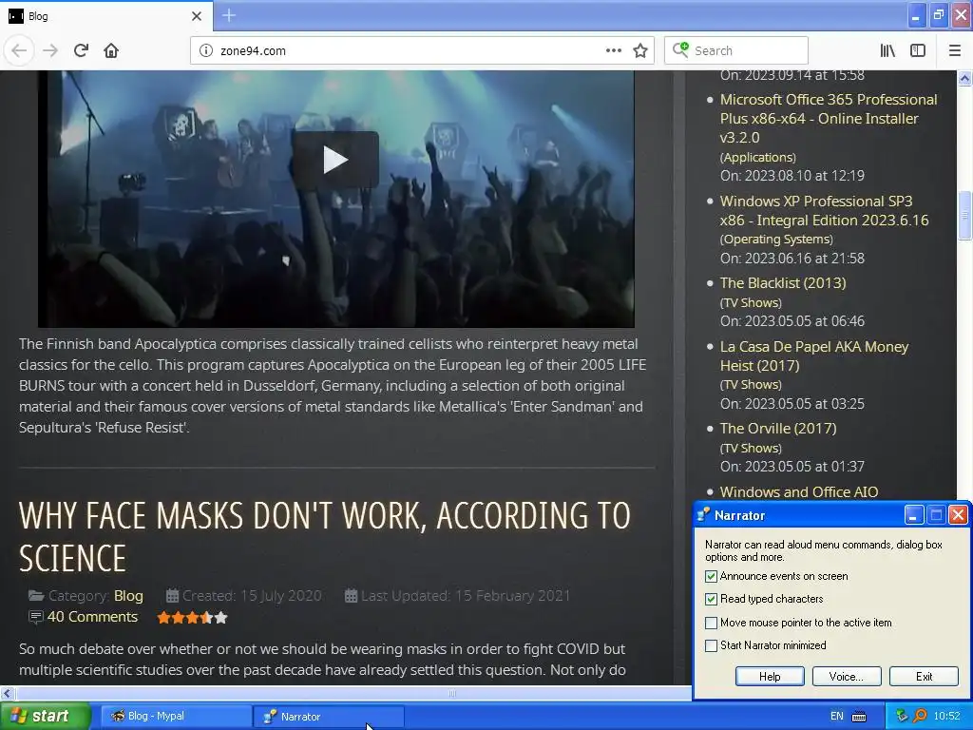Click the orange magnifier tray icon
This screenshot has height=730, width=973.
point(920,716)
